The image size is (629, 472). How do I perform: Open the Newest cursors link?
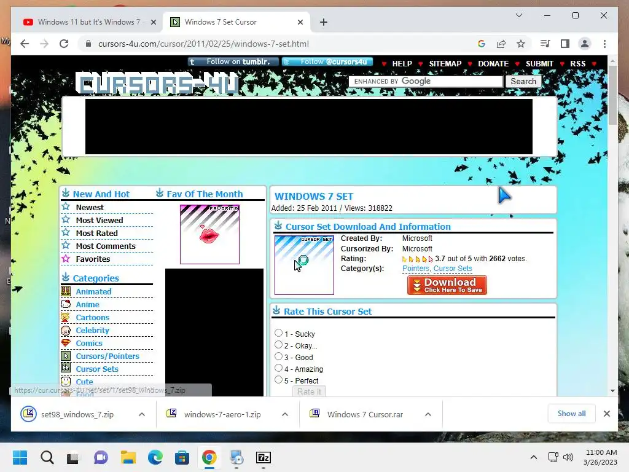click(x=90, y=208)
